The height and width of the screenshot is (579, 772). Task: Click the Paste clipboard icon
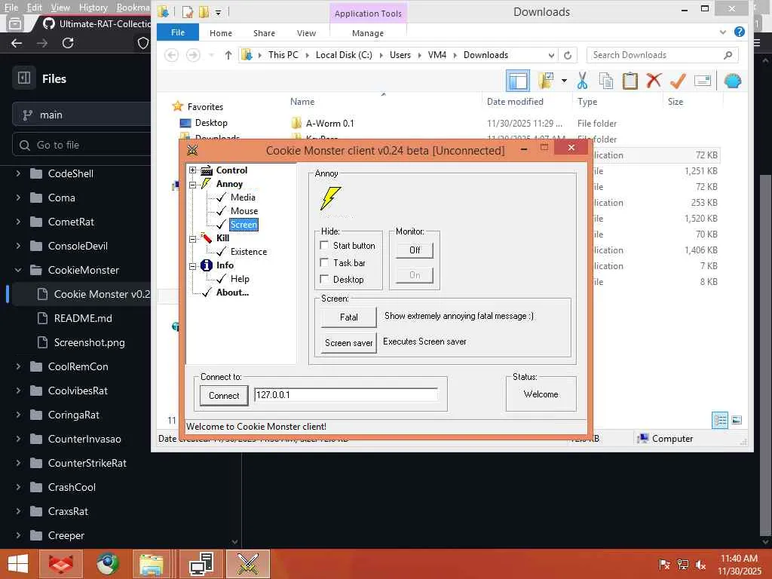(x=630, y=81)
